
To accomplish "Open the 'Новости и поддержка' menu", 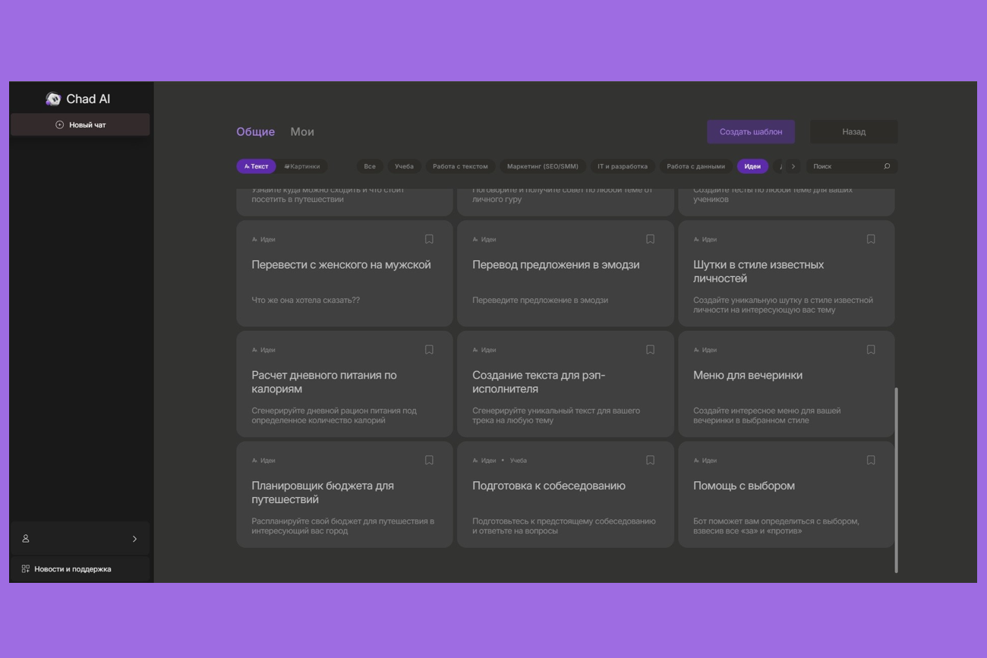I will [72, 568].
